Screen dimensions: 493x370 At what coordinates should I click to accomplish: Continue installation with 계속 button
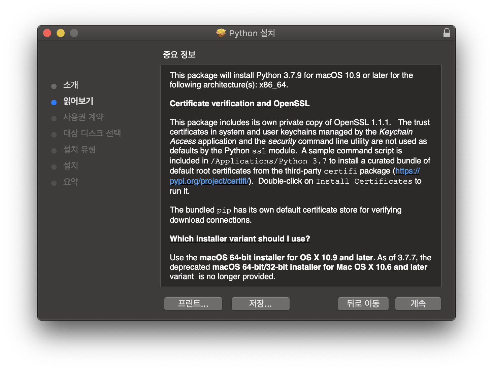(x=418, y=304)
